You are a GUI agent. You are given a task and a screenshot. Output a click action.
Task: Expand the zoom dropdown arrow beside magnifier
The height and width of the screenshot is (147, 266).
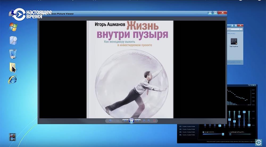click(x=113, y=121)
